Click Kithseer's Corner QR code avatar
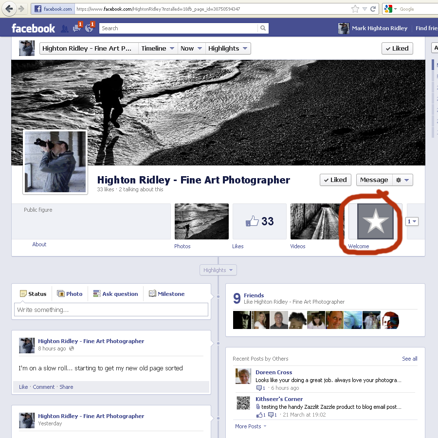 point(243,403)
